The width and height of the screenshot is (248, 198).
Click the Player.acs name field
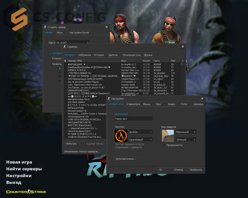pyautogui.click(x=134, y=119)
